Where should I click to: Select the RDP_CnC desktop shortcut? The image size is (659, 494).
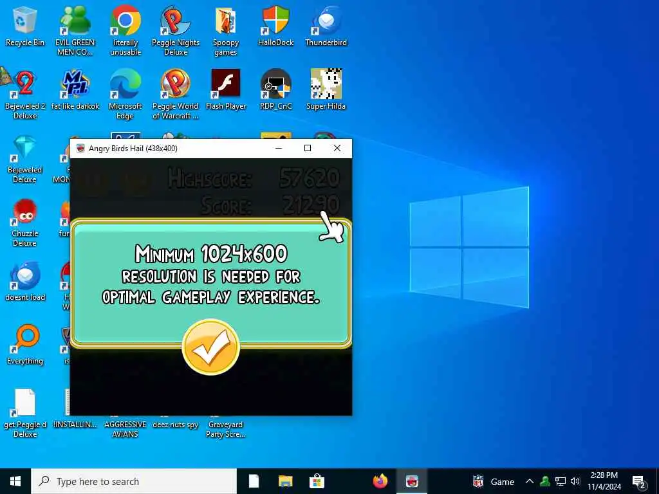[275, 90]
